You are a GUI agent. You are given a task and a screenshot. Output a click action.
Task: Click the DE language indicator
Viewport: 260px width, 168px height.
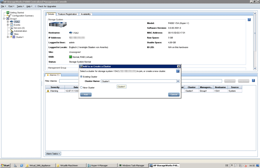click(x=227, y=165)
